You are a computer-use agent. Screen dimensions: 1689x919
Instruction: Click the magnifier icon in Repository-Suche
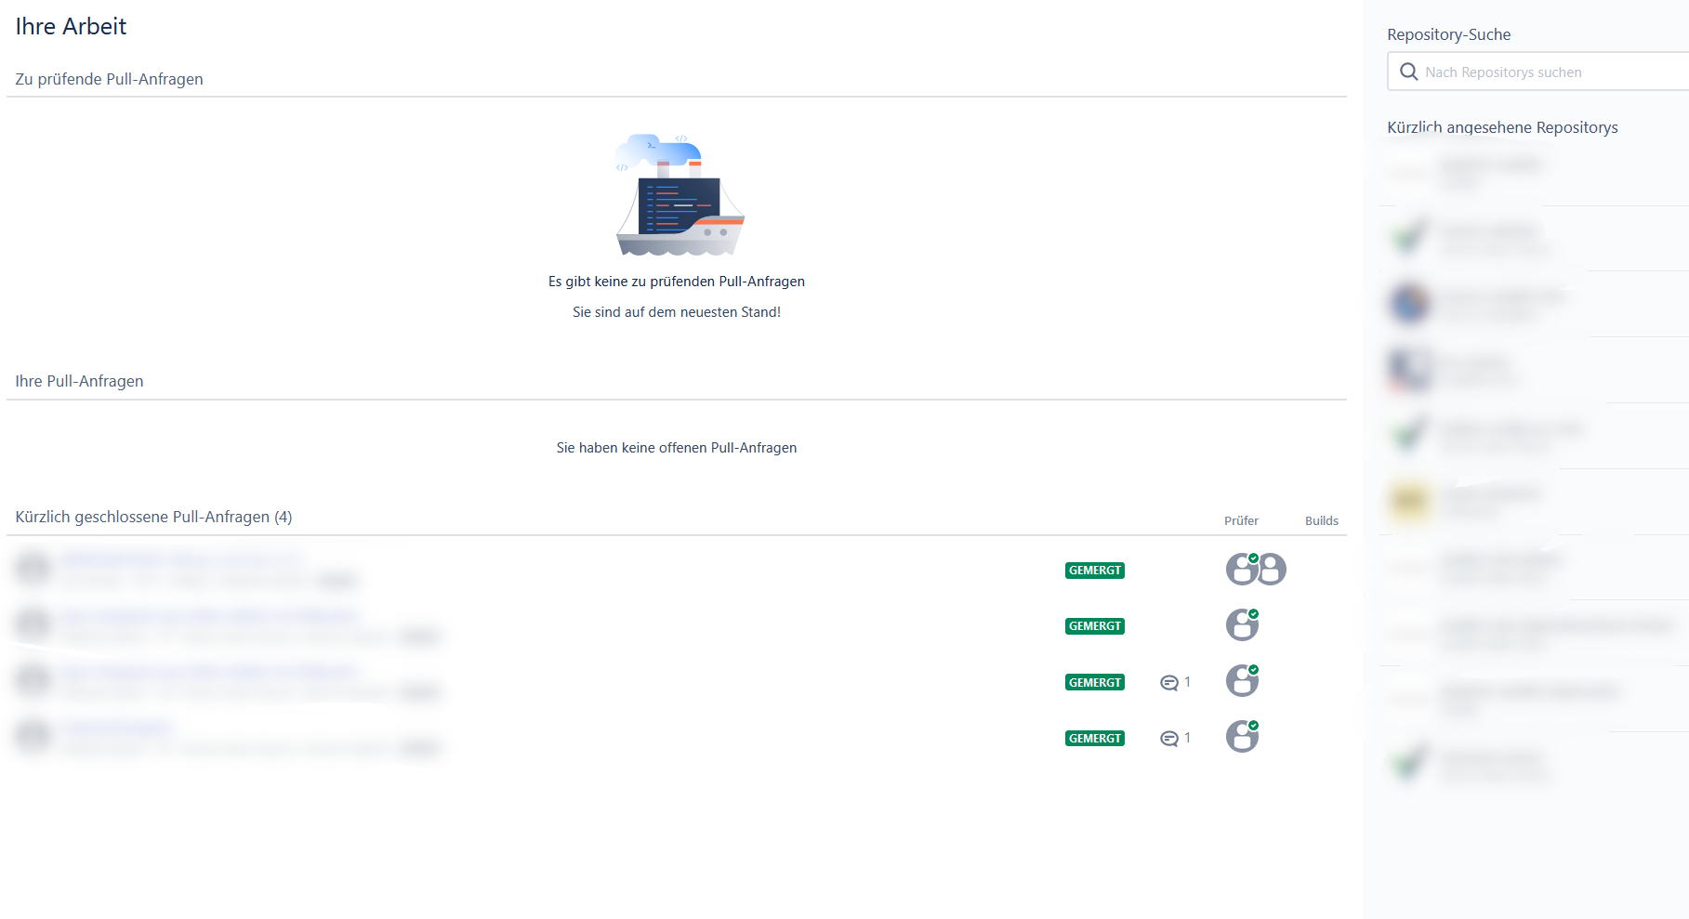(x=1408, y=72)
